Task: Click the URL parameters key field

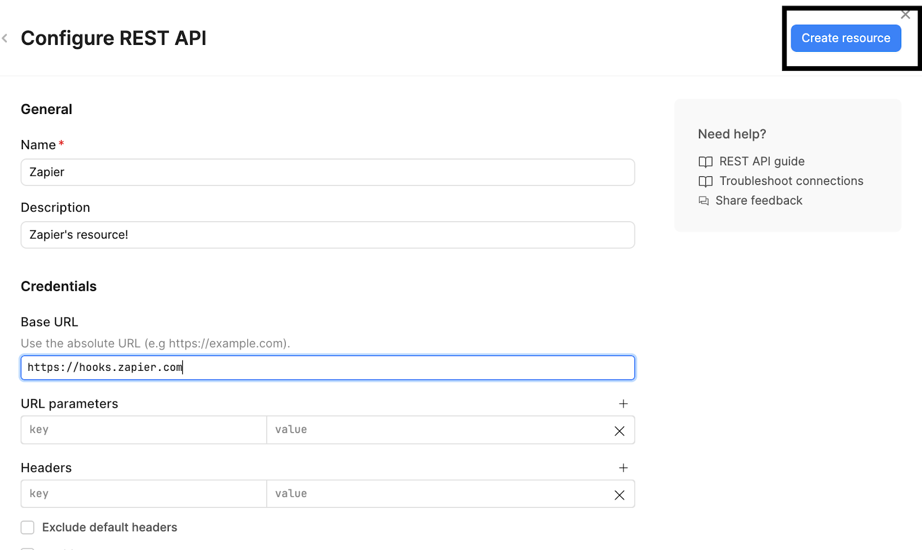Action: (143, 430)
